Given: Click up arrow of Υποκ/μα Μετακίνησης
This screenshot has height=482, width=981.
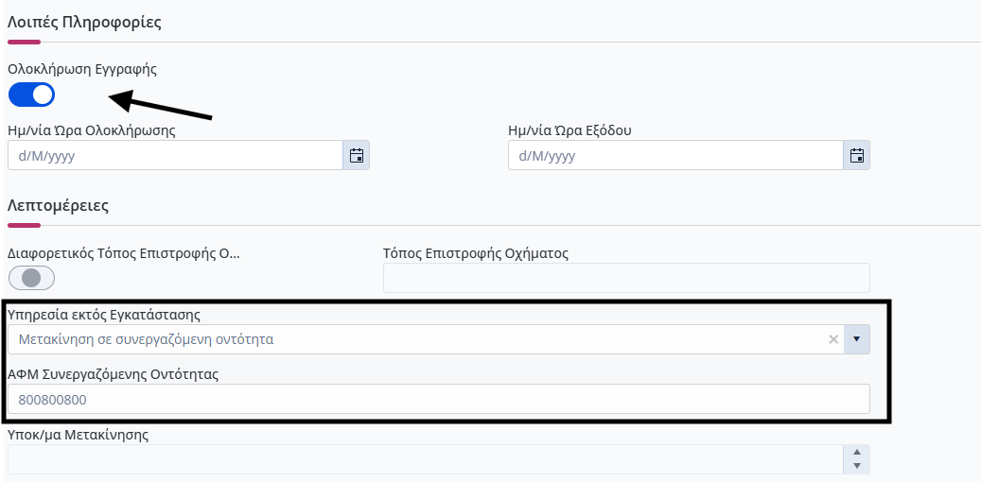Looking at the screenshot, I should tap(857, 453).
